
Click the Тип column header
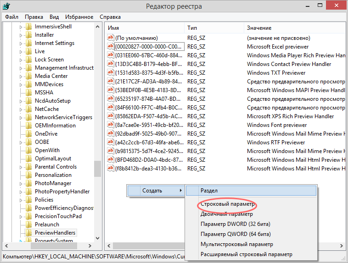tap(214, 28)
